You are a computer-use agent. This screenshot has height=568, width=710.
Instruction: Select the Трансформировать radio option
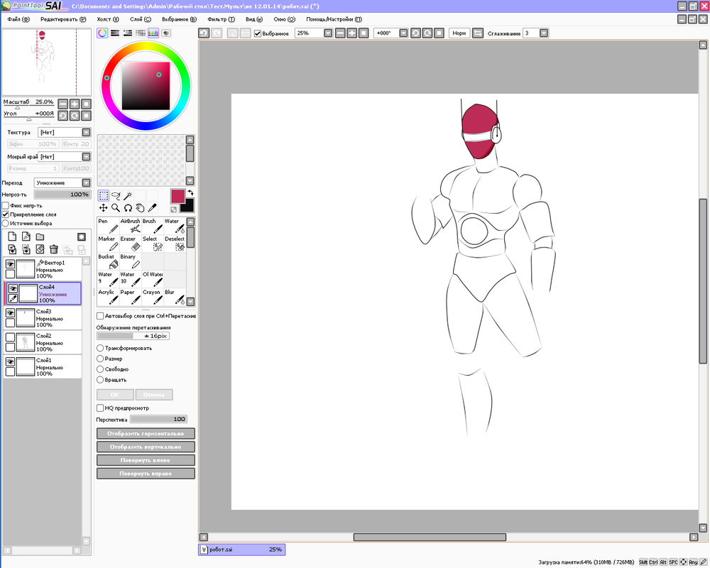100,349
